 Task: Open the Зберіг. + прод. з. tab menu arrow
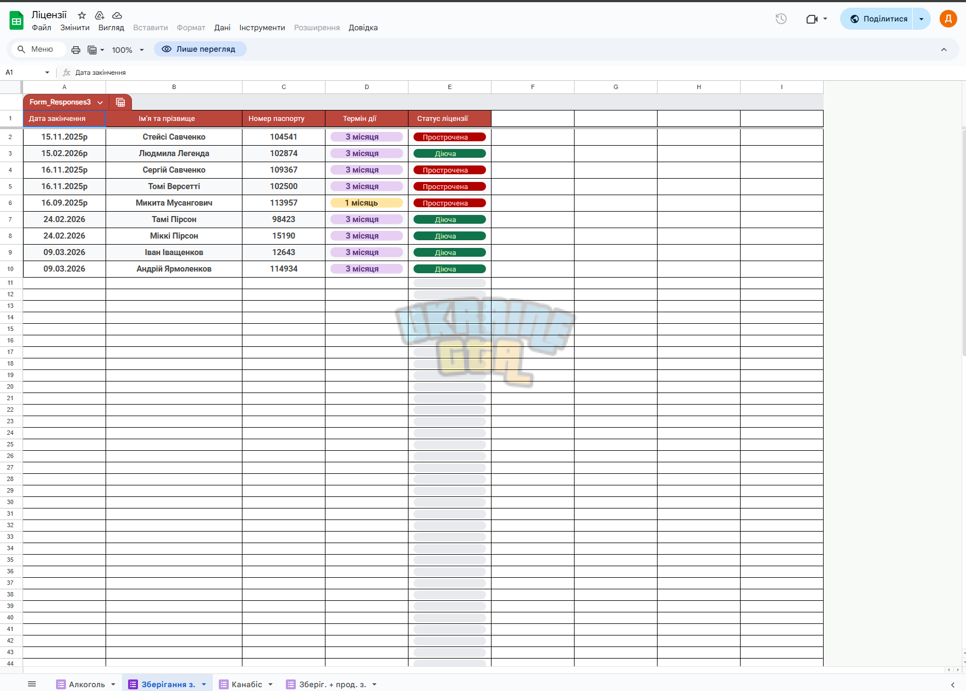[x=374, y=684]
